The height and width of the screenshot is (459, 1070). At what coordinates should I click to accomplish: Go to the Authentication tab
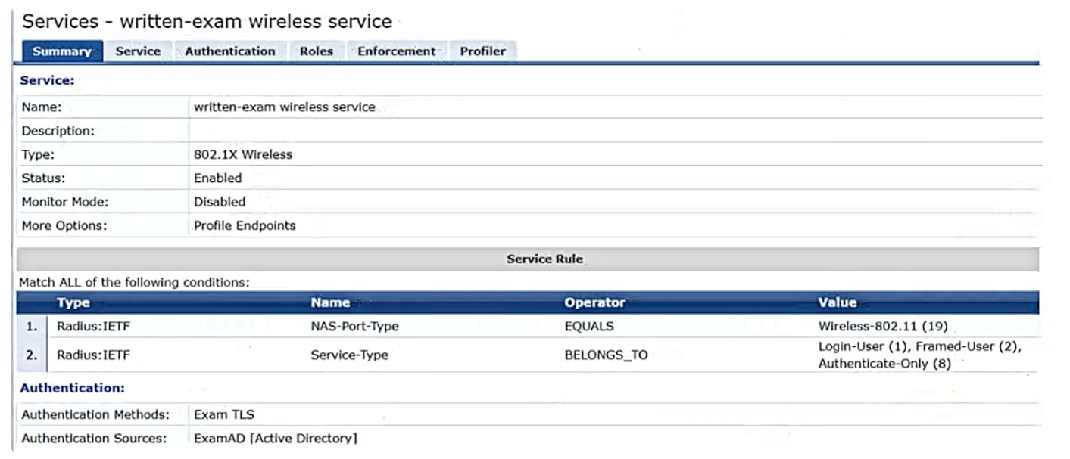click(x=229, y=51)
